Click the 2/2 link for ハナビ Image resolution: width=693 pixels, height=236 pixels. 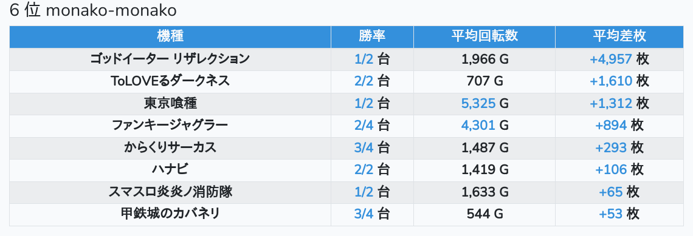[364, 170]
